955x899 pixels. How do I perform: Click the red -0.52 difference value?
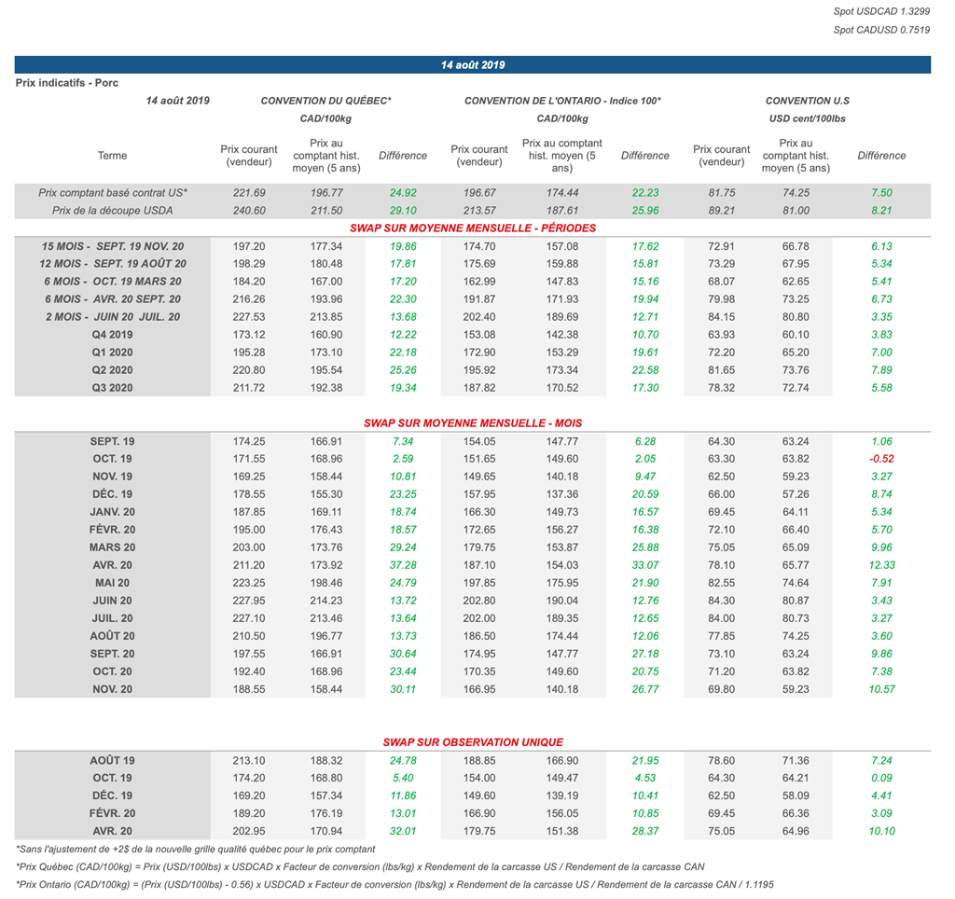point(880,459)
